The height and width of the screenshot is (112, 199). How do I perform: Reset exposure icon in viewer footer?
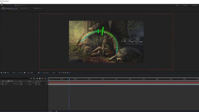68,73
